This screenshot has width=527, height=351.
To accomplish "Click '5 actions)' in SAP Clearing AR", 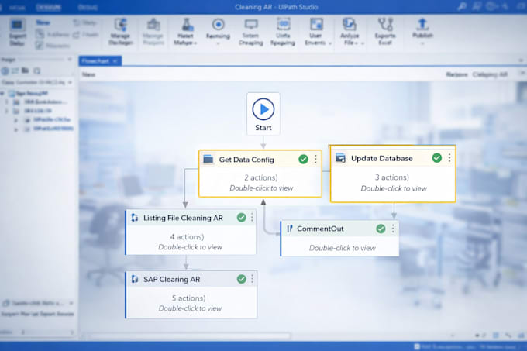I will click(x=188, y=298).
